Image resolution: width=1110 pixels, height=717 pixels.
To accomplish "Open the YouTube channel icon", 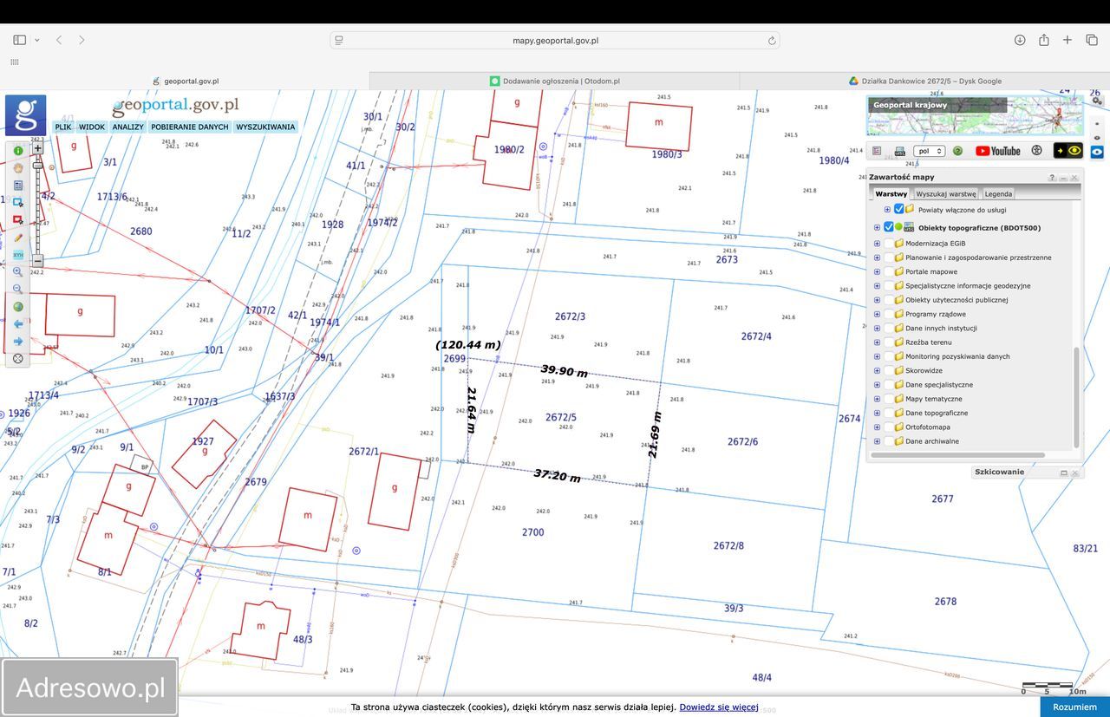I will point(997,151).
